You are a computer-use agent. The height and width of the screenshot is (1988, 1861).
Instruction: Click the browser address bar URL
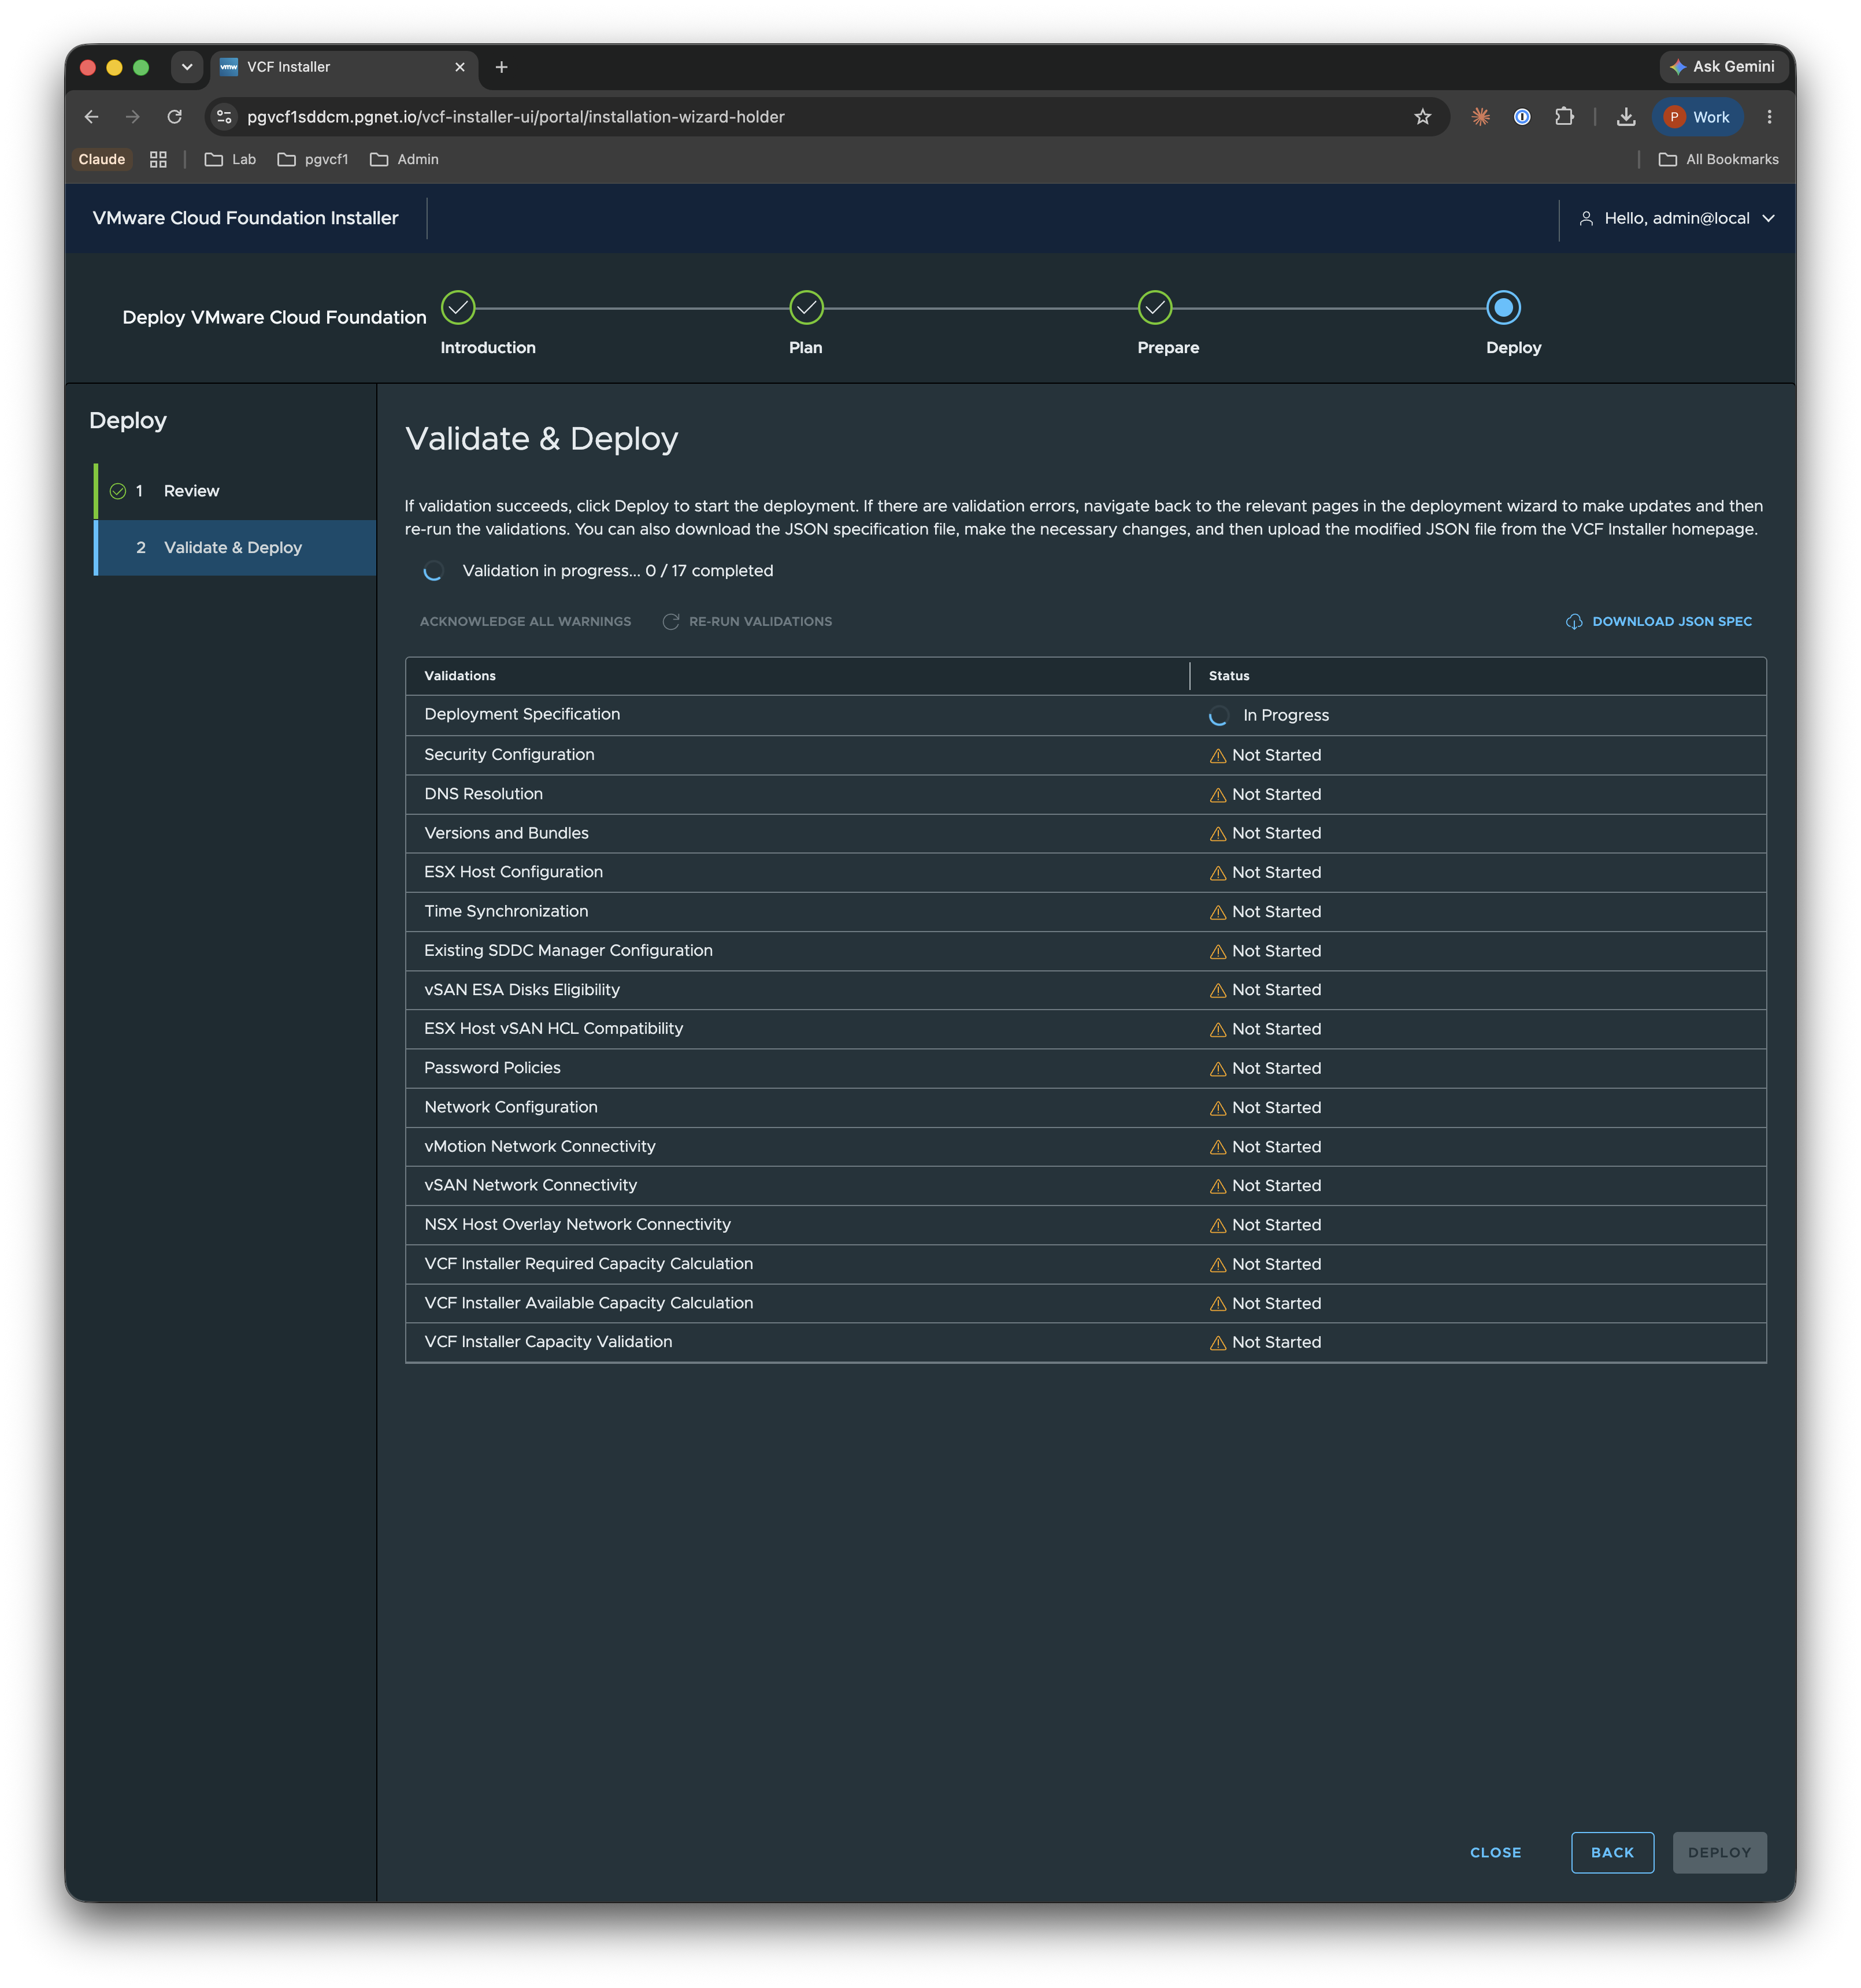coord(516,117)
